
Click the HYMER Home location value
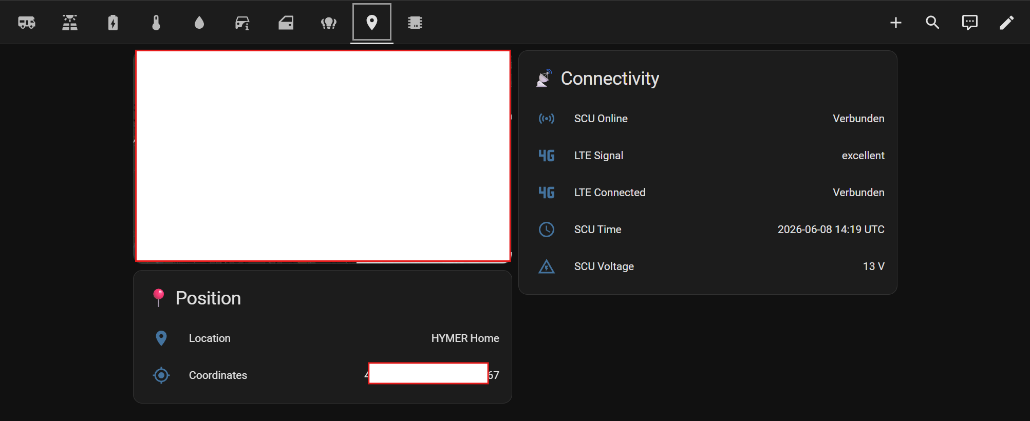click(x=465, y=338)
